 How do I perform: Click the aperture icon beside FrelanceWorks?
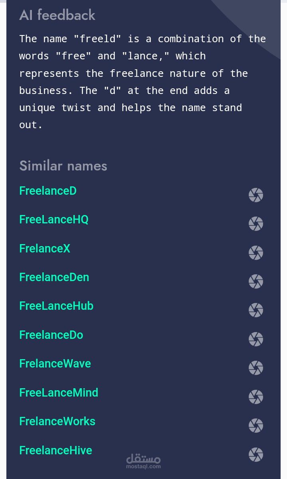point(256,426)
